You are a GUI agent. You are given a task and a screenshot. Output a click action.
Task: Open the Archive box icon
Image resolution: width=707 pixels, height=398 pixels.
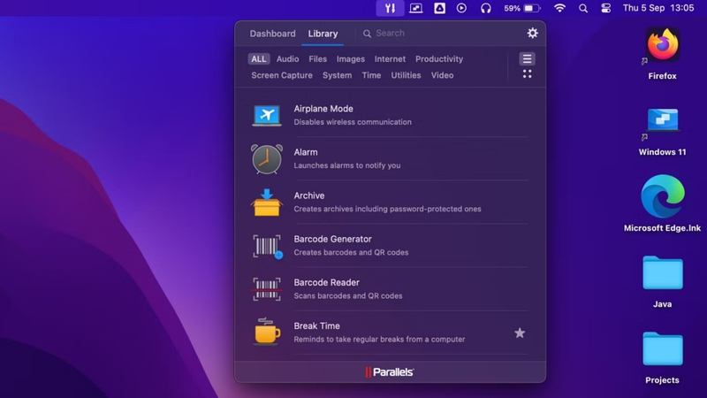pyautogui.click(x=267, y=203)
